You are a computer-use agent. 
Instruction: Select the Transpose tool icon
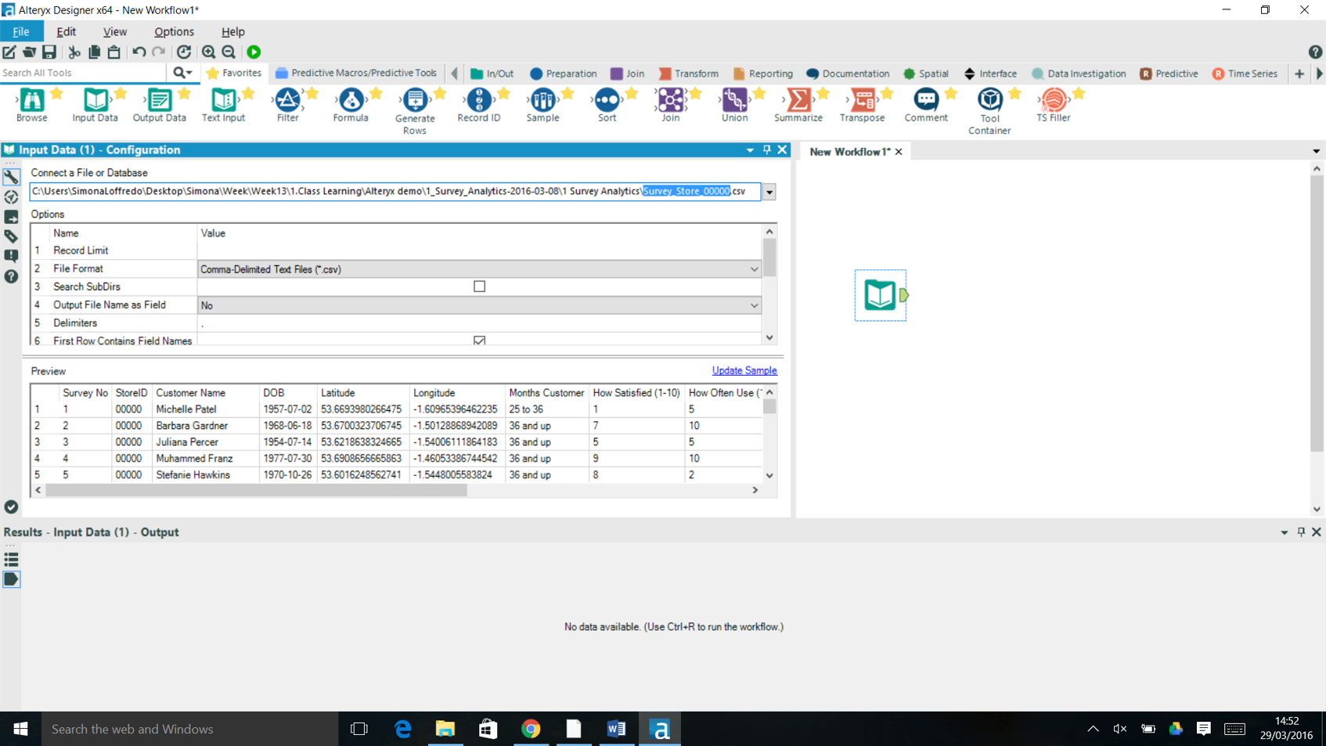click(x=862, y=99)
